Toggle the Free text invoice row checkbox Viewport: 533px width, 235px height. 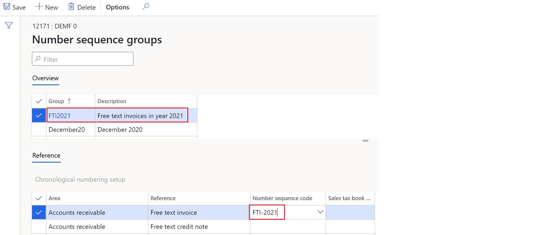tap(39, 212)
